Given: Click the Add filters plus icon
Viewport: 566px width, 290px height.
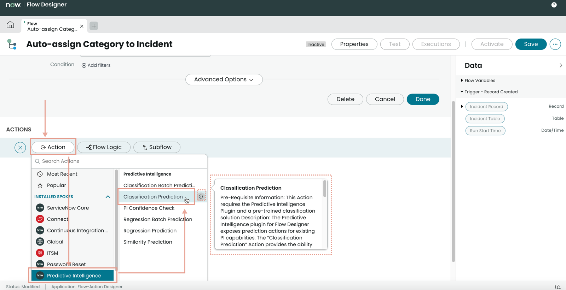Looking at the screenshot, I should (84, 65).
